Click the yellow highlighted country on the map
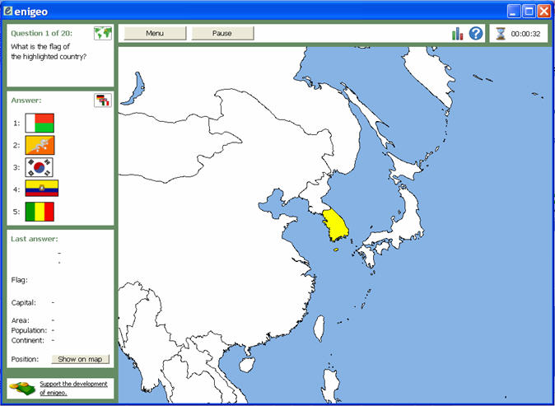Screen dimensions: 555x406 click(x=335, y=226)
